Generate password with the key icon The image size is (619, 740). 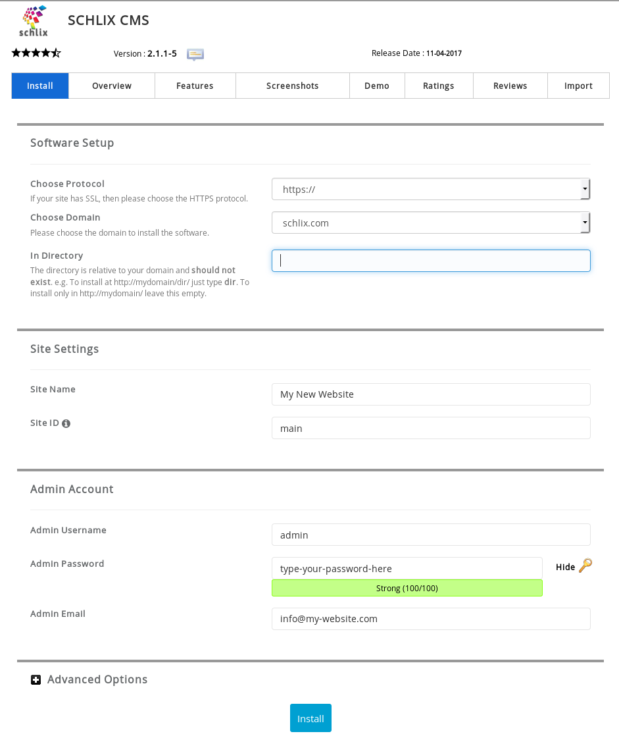point(585,566)
